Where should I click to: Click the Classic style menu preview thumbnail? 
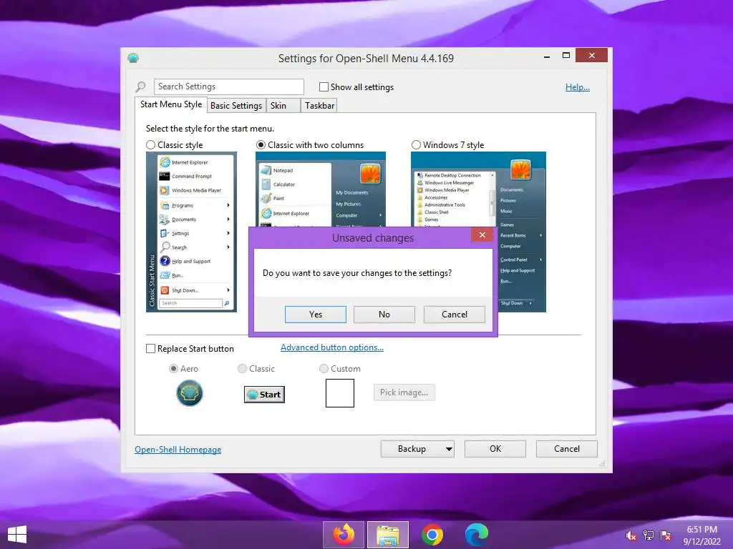pos(191,232)
